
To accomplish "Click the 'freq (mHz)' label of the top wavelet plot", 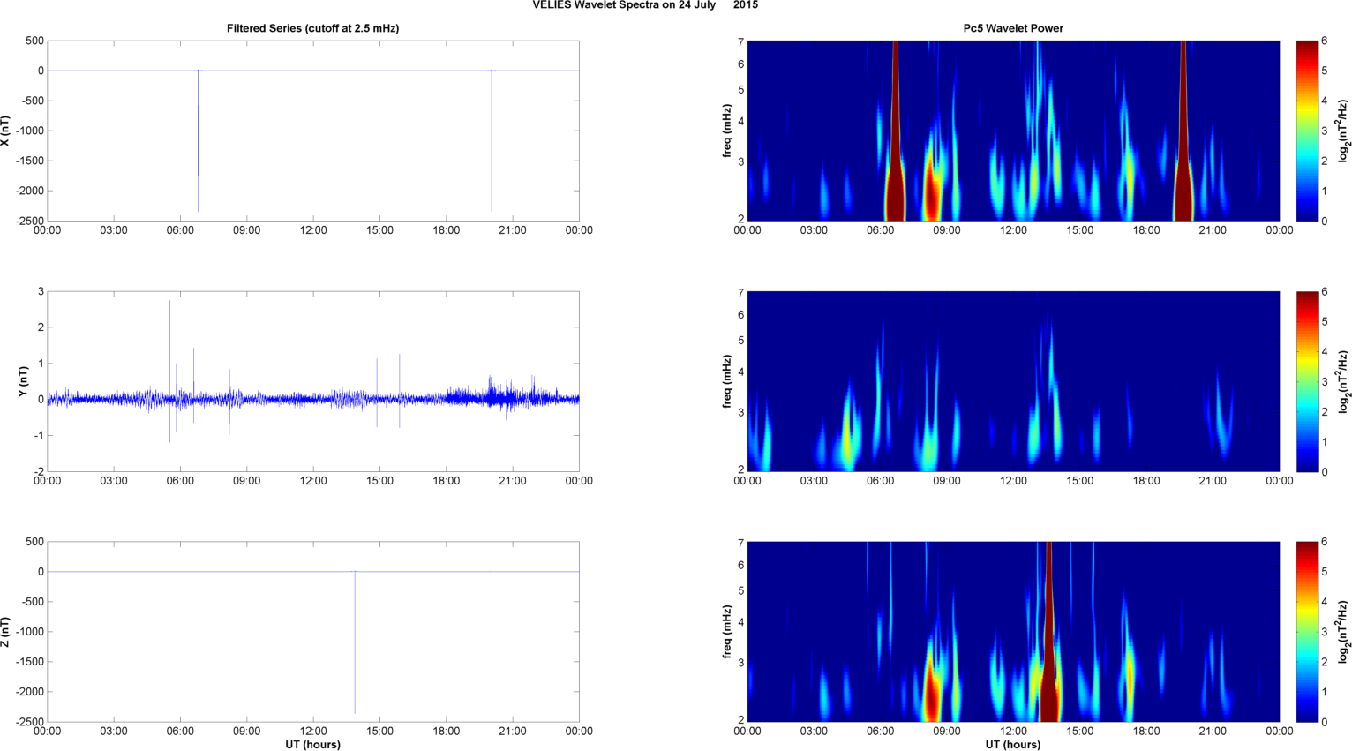I will (x=726, y=131).
